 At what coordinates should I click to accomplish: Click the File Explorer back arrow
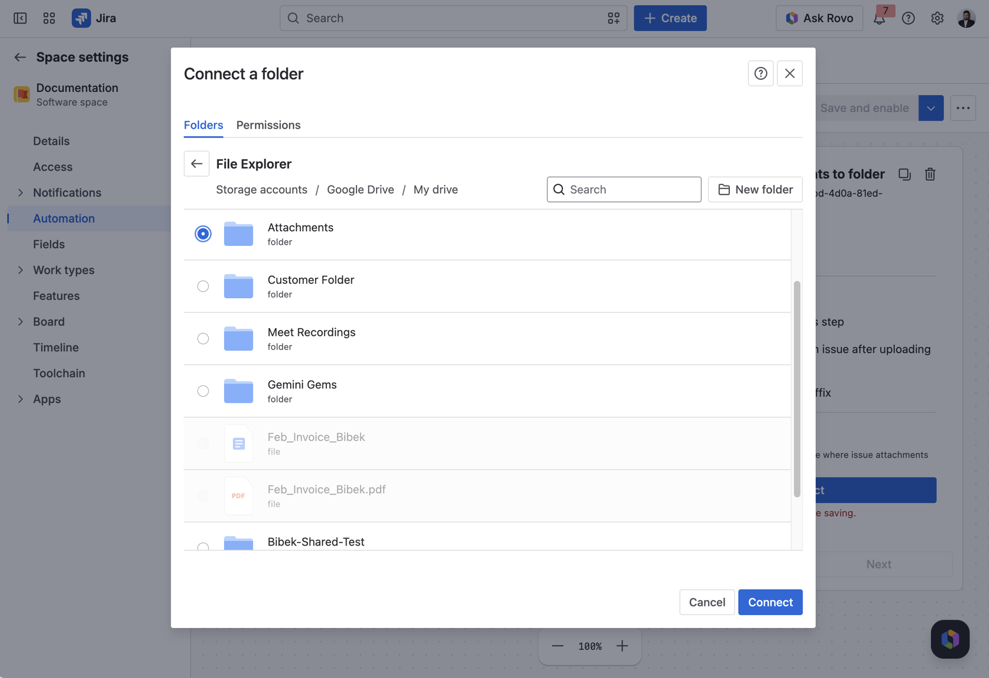[196, 164]
